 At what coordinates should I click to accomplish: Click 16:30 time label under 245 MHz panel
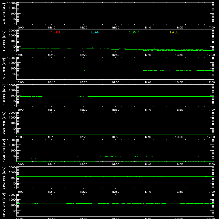pos(115,28)
